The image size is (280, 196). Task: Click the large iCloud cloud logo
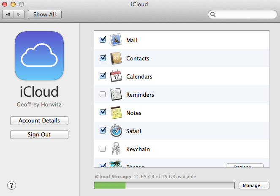[39, 56]
